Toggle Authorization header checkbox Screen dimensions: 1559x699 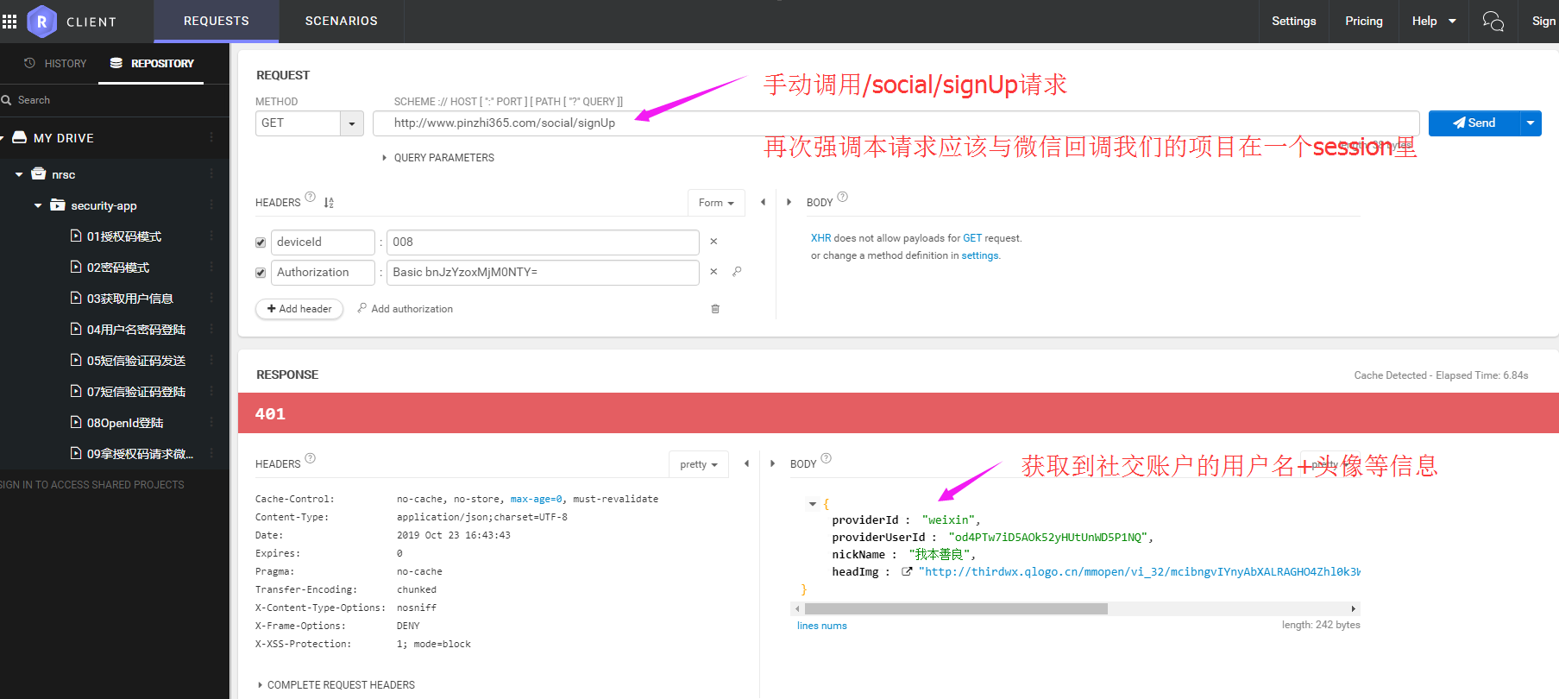click(x=261, y=273)
